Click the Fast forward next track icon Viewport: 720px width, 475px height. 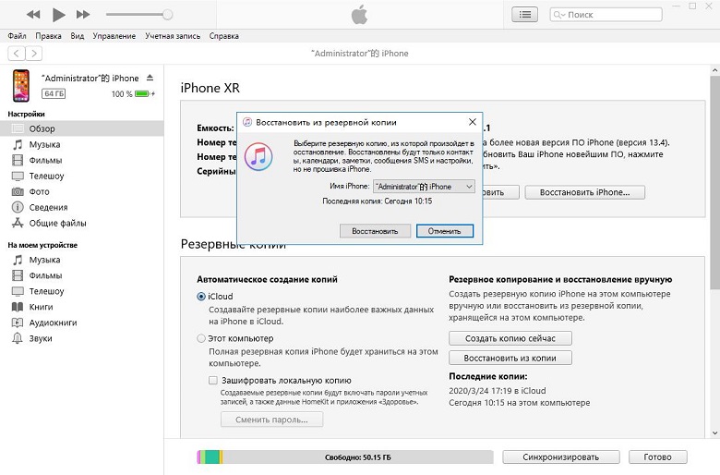point(83,15)
